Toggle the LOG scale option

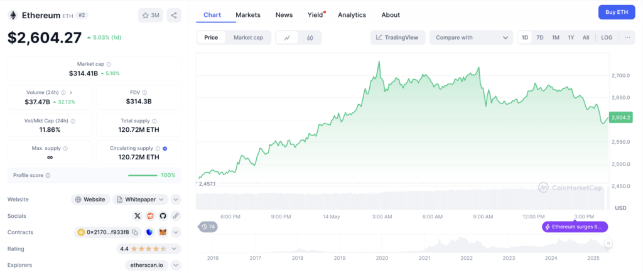tap(607, 37)
